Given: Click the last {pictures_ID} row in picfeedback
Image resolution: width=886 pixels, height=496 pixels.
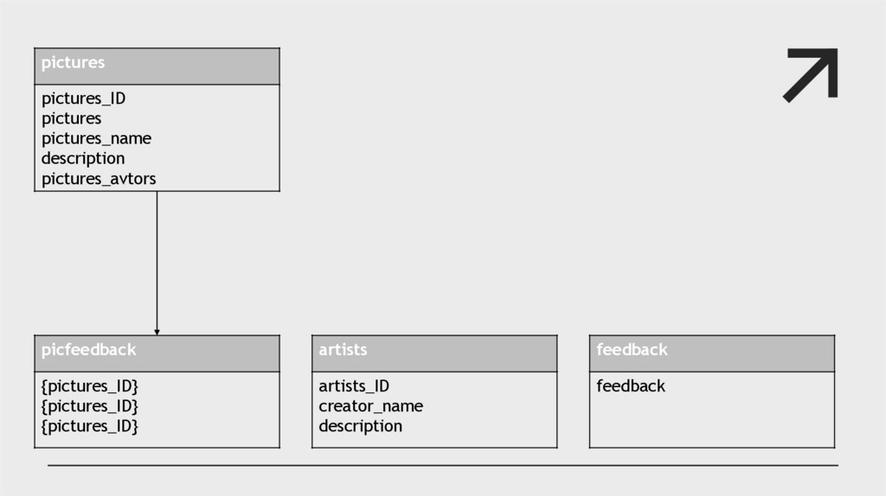Looking at the screenshot, I should 90,426.
